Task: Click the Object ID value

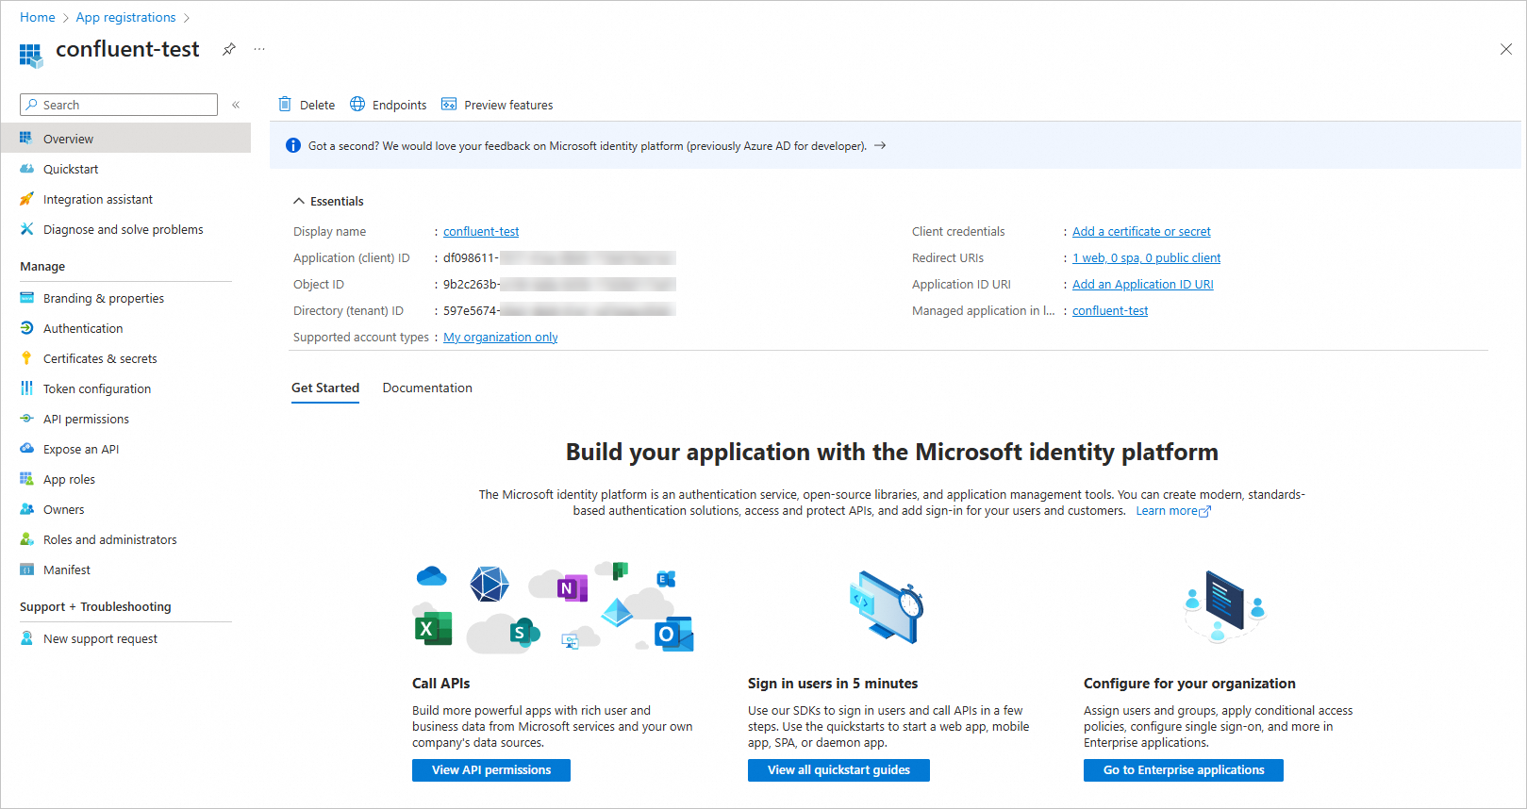Action: pyautogui.click(x=559, y=285)
